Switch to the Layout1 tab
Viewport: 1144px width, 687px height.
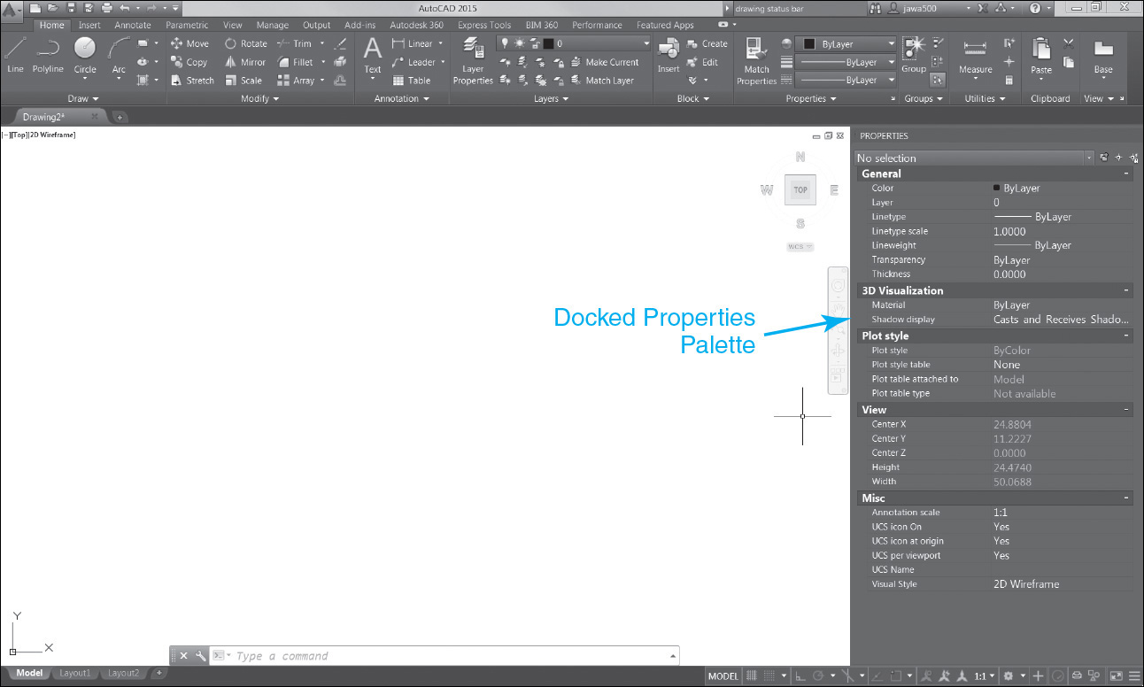click(74, 674)
